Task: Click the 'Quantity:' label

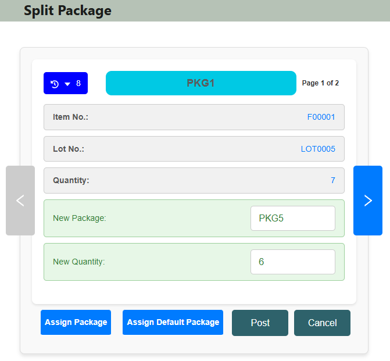Action: point(71,180)
